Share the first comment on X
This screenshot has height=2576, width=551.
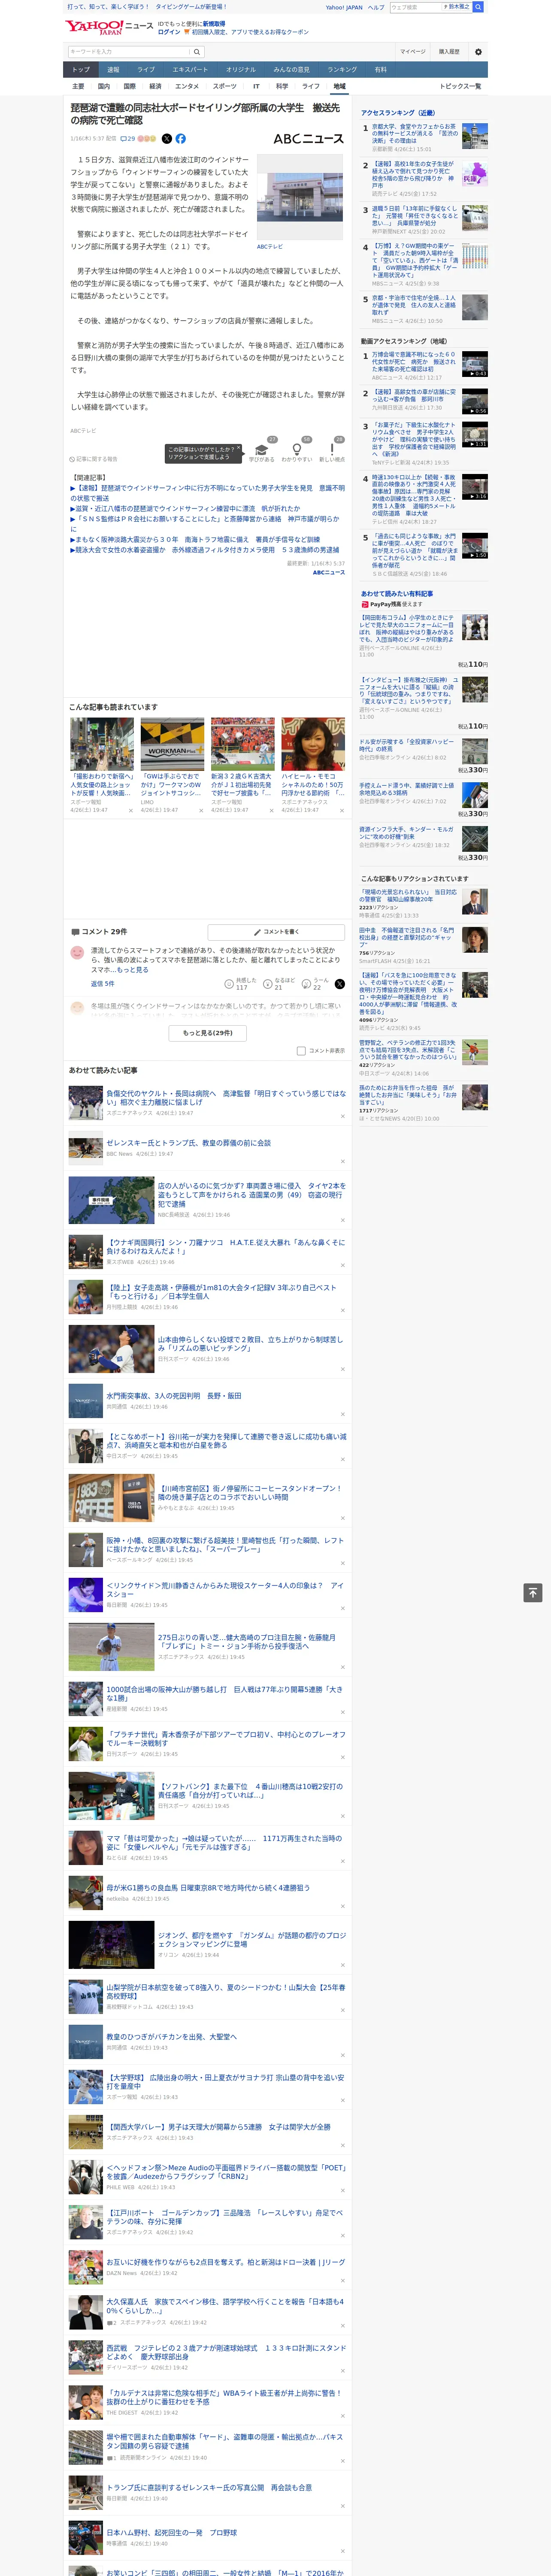point(339,984)
